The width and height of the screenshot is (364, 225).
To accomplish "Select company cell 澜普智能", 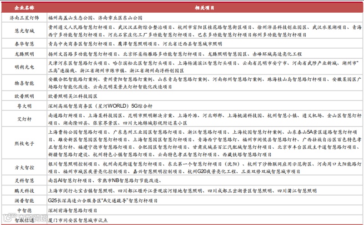I will click(x=24, y=200).
